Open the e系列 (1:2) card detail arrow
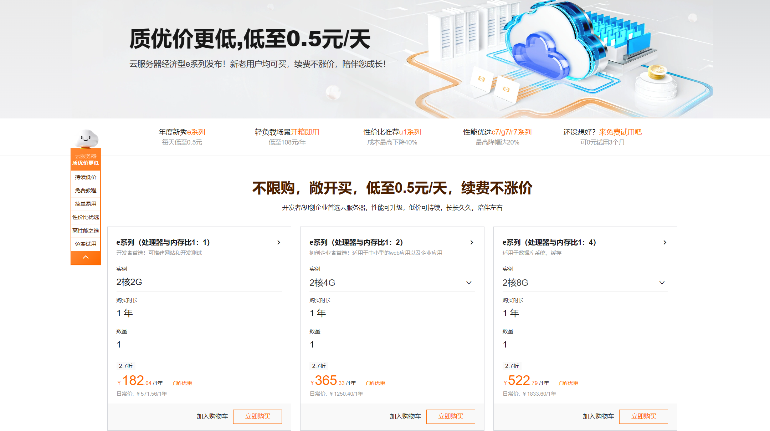 [472, 242]
